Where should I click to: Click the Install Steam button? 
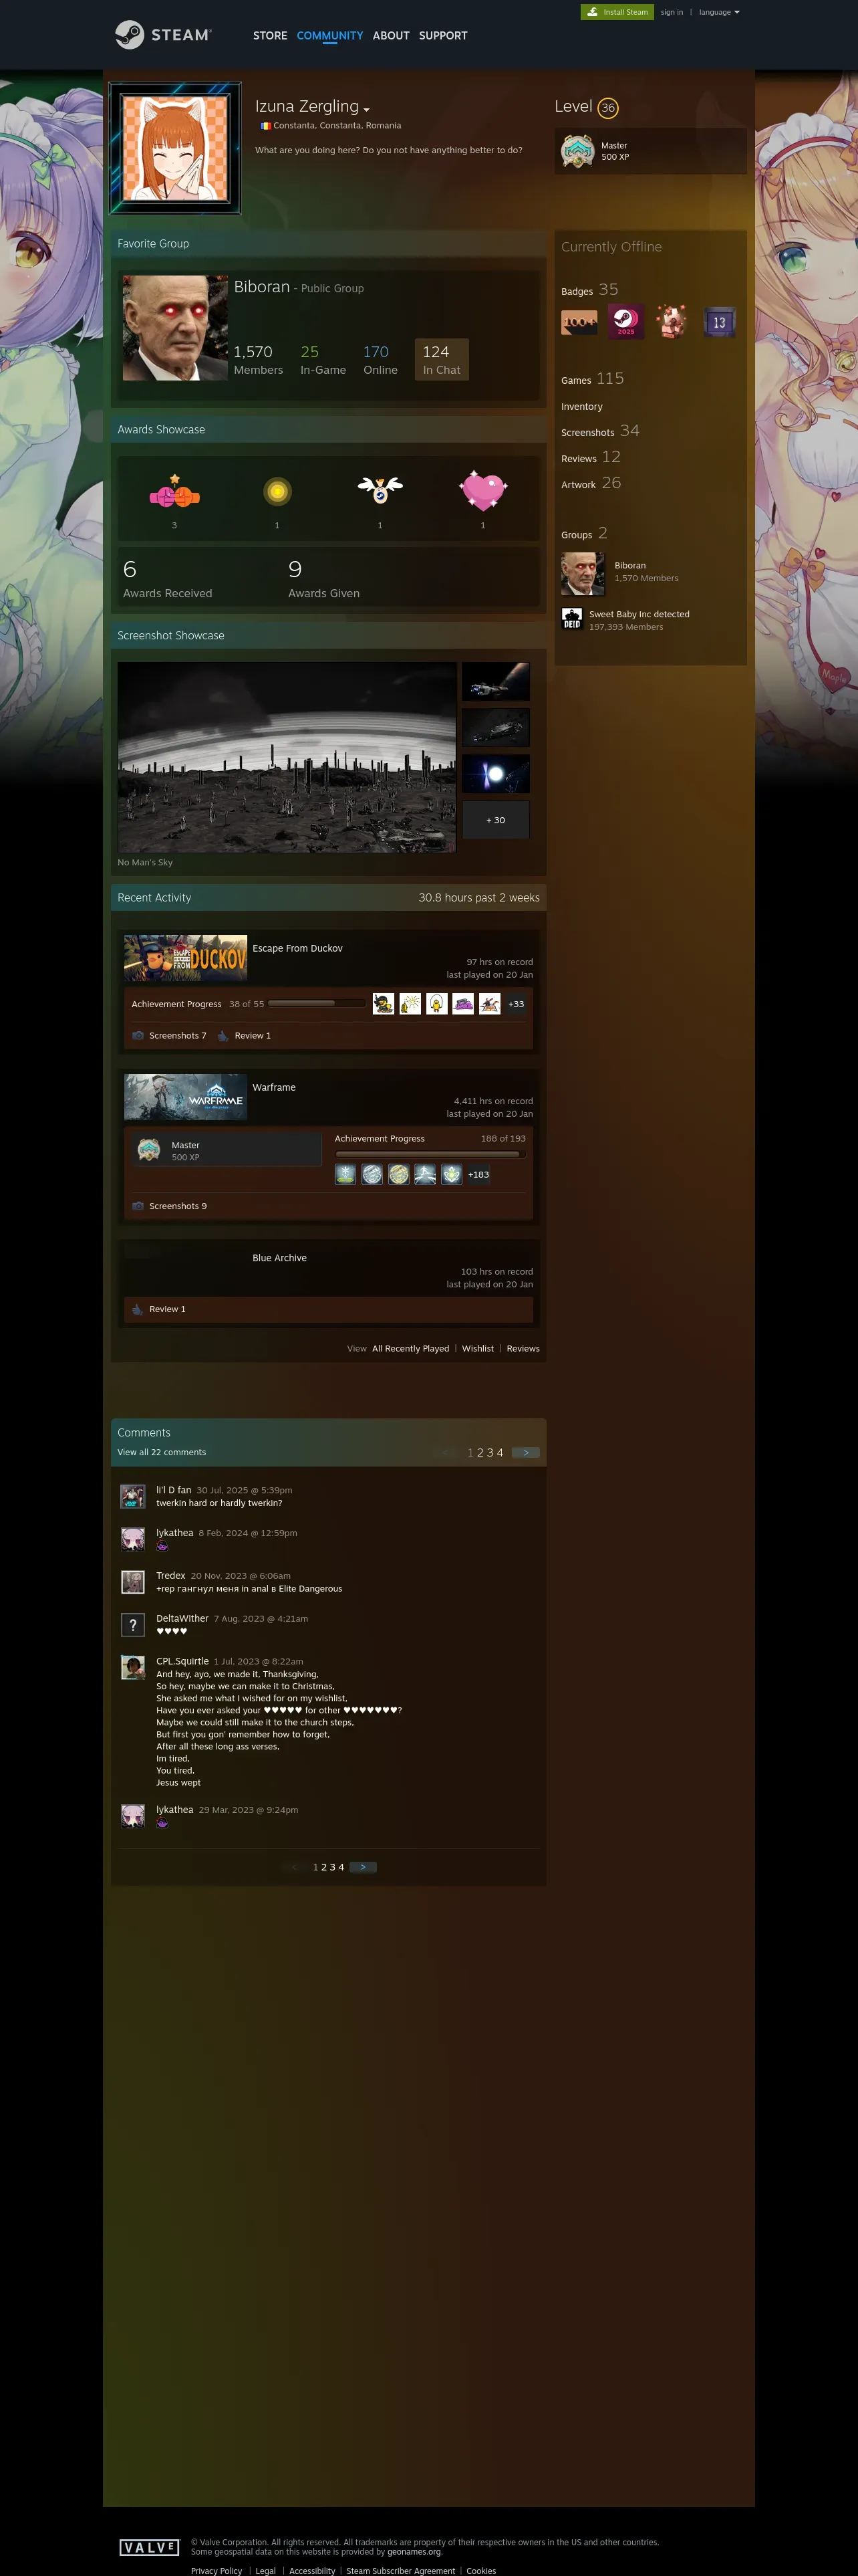[x=617, y=12]
